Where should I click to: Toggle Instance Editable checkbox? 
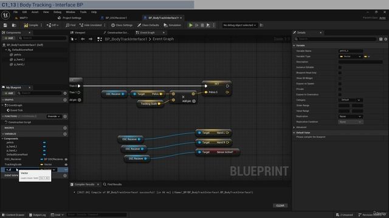[x=340, y=67]
